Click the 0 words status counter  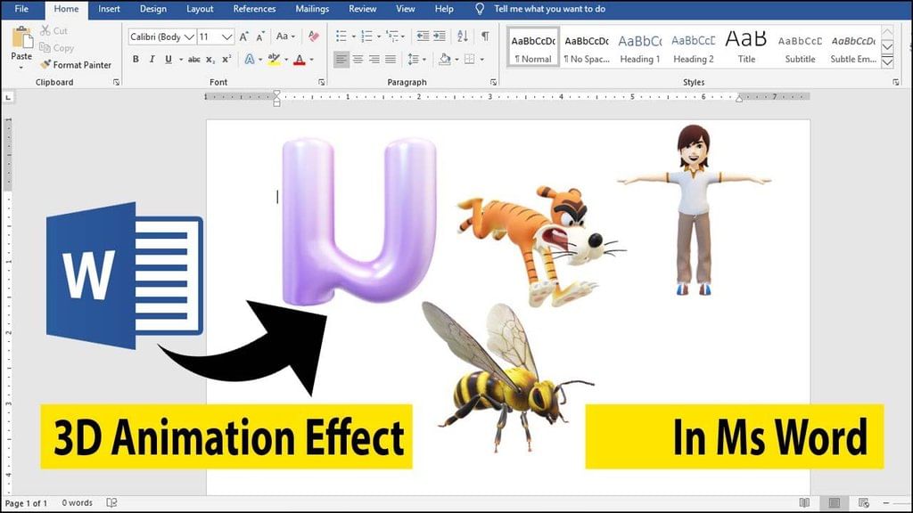[78, 502]
